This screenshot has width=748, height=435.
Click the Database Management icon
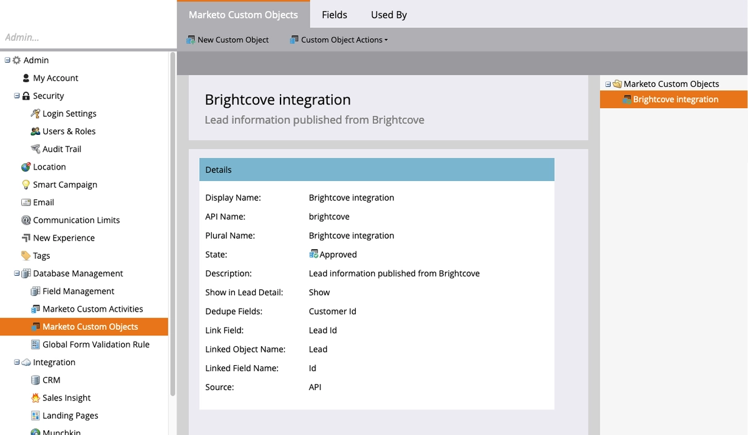pos(26,273)
